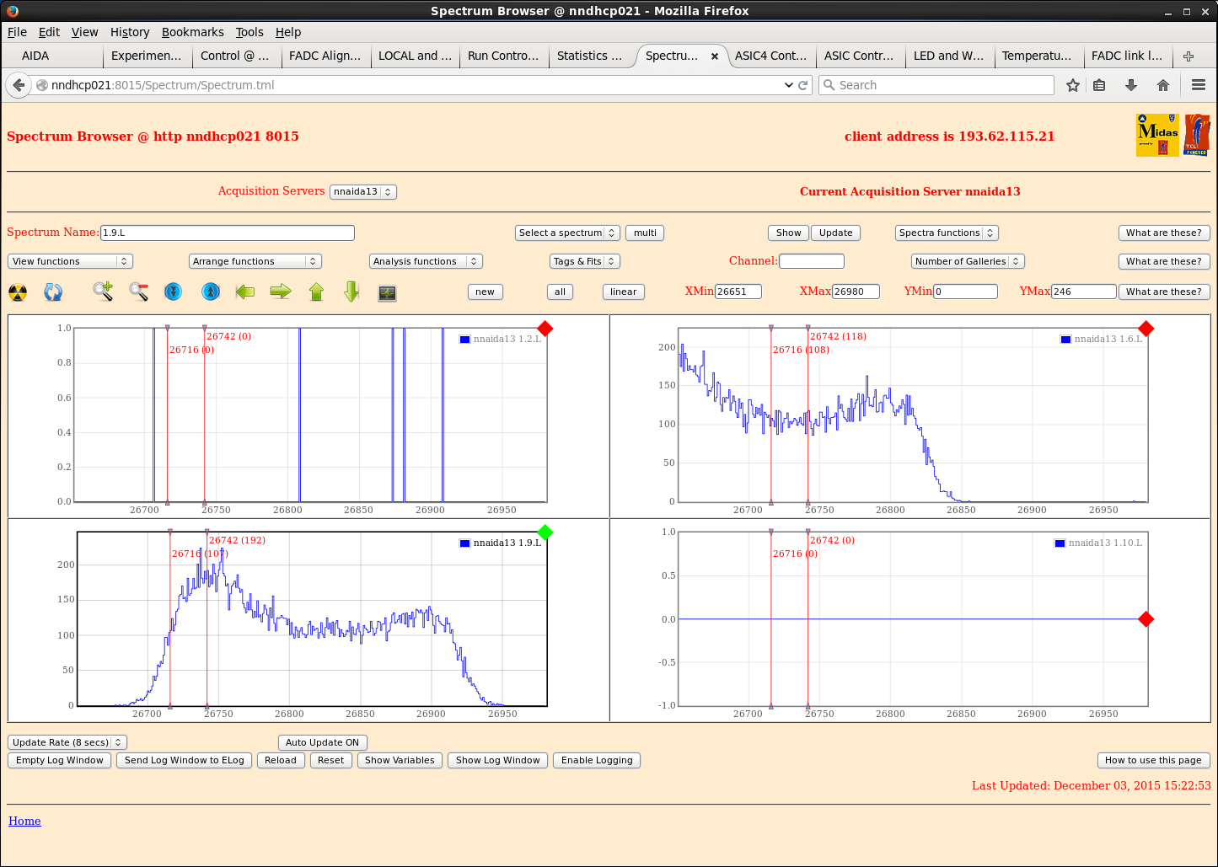This screenshot has width=1218, height=867.
Task: Open the URL bar history dropdown arrow
Action: (x=788, y=85)
